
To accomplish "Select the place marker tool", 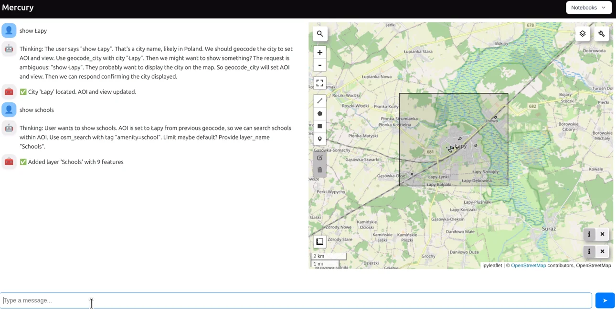I will [x=320, y=139].
